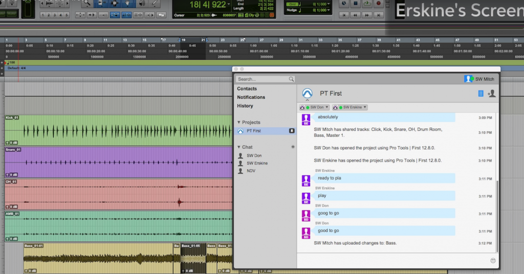Collapse the Projects section triangle
Image resolution: width=524 pixels, height=274 pixels.
click(238, 122)
